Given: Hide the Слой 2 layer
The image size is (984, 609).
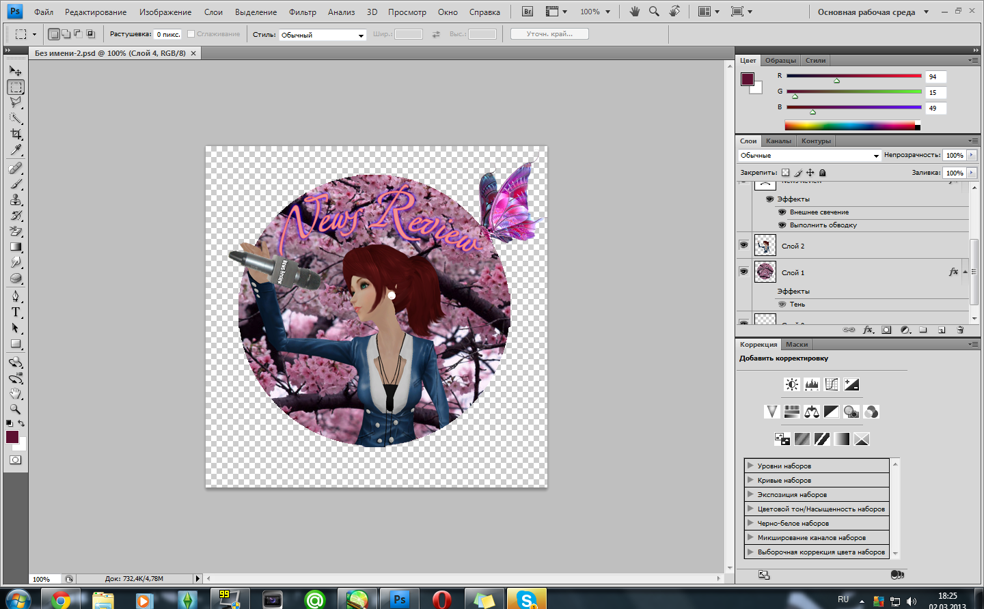Looking at the screenshot, I should [743, 245].
